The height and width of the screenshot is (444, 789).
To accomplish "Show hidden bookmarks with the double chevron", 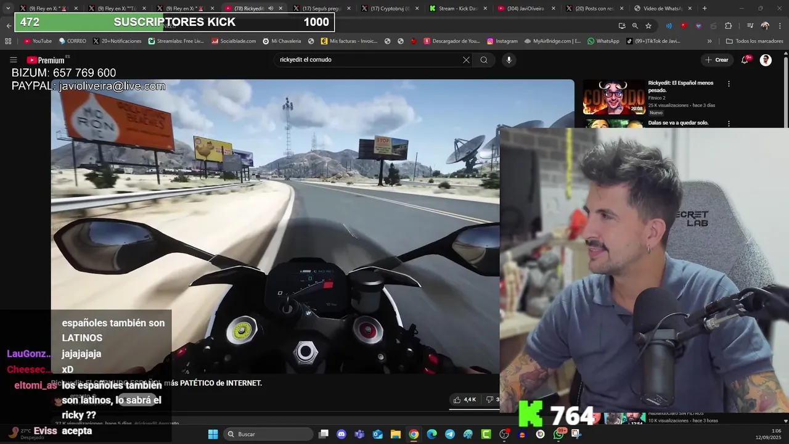I will pos(709,41).
